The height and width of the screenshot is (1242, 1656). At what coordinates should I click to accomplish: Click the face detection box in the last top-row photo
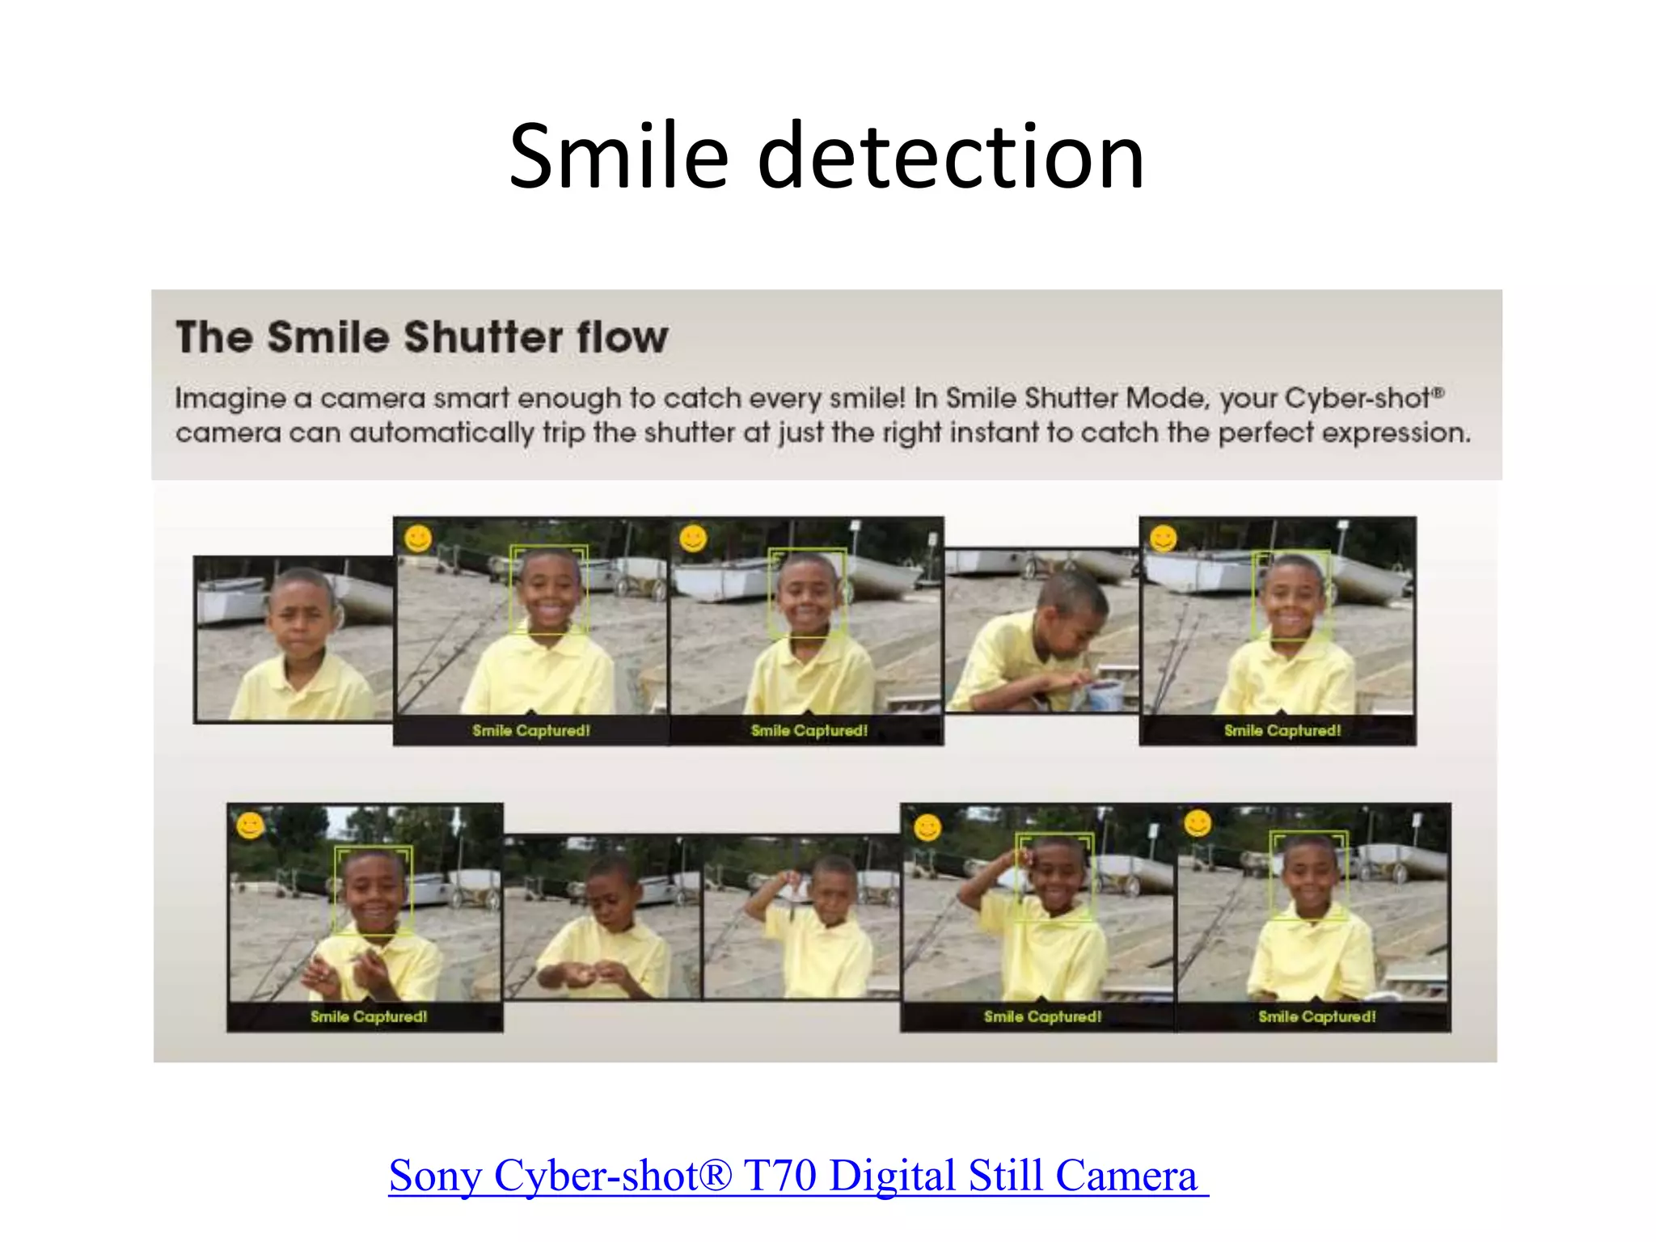click(1291, 596)
